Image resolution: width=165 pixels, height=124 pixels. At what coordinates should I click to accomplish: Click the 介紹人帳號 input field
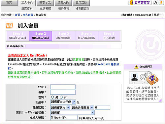pyautogui.click(x=64, y=118)
